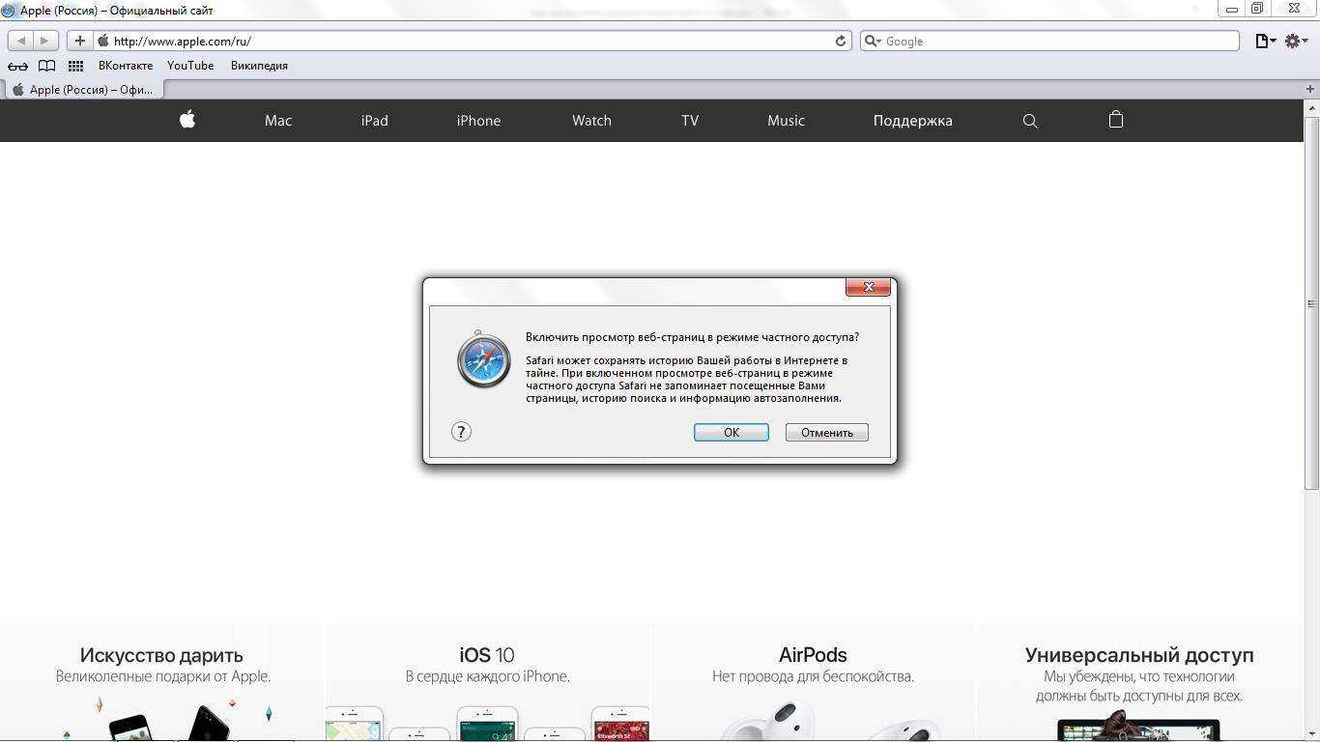Open the Top Sites grid icon

click(x=75, y=66)
